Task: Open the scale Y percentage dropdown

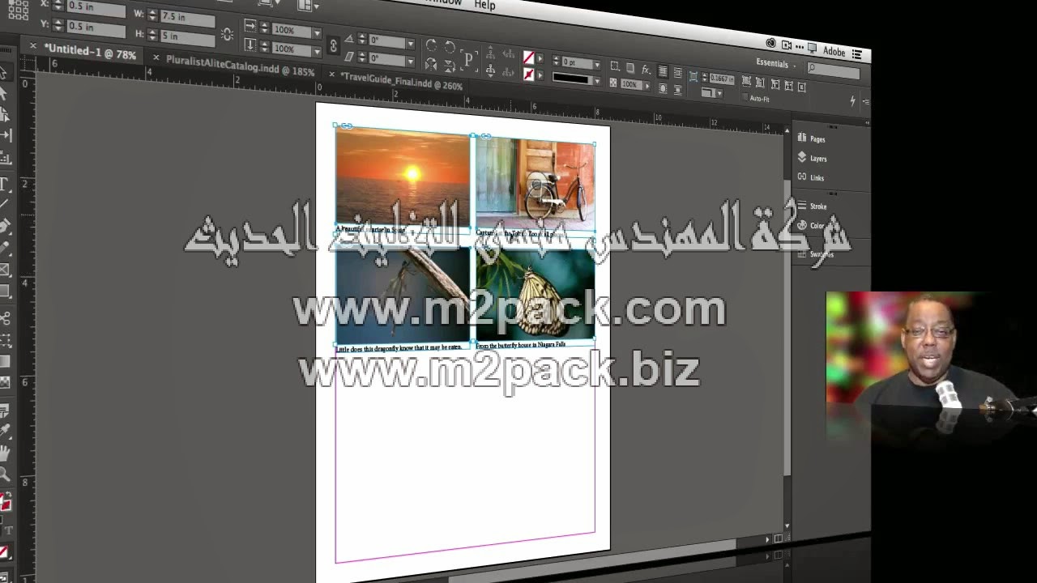Action: click(x=317, y=50)
